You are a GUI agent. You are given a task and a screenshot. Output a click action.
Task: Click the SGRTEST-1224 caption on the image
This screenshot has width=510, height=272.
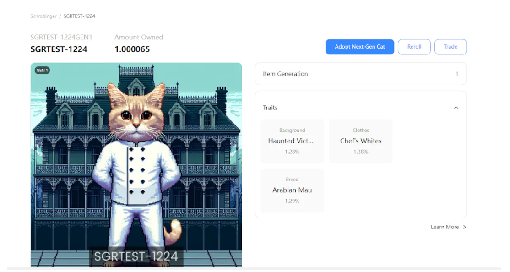click(136, 256)
